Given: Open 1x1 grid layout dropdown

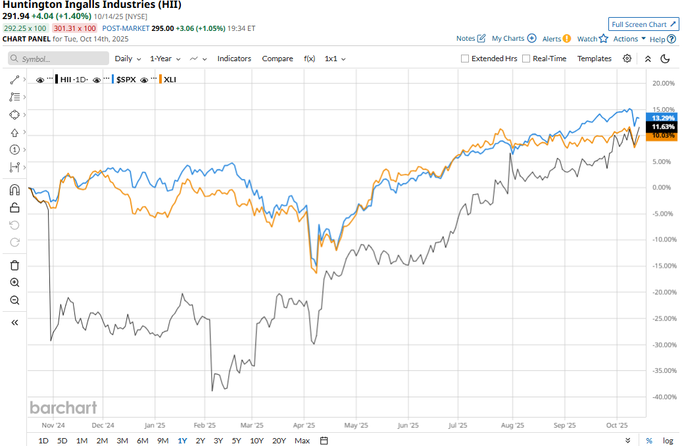Looking at the screenshot, I should tap(335, 59).
